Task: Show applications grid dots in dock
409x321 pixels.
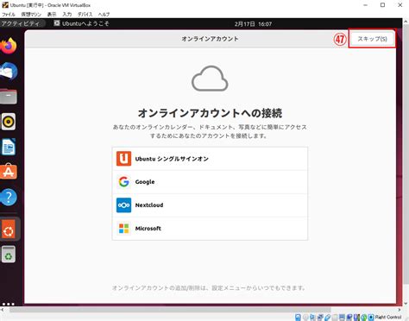Action: (x=9, y=304)
